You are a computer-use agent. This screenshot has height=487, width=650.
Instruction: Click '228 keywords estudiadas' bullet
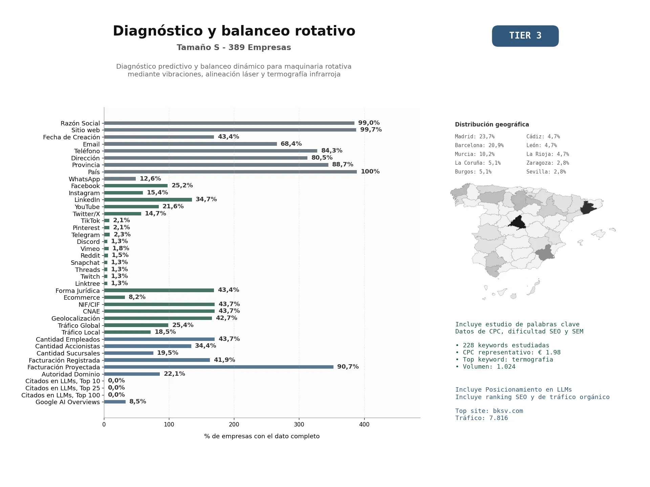point(502,345)
